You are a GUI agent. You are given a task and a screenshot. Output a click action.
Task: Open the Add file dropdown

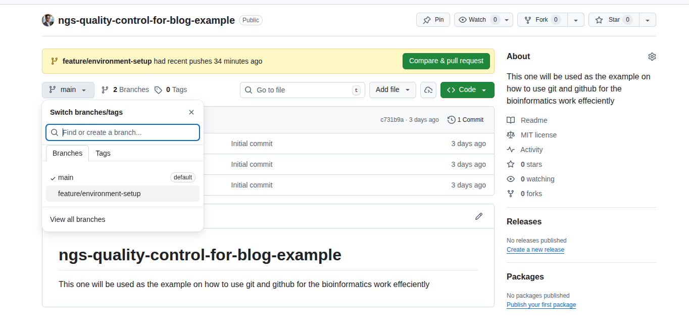click(x=392, y=90)
